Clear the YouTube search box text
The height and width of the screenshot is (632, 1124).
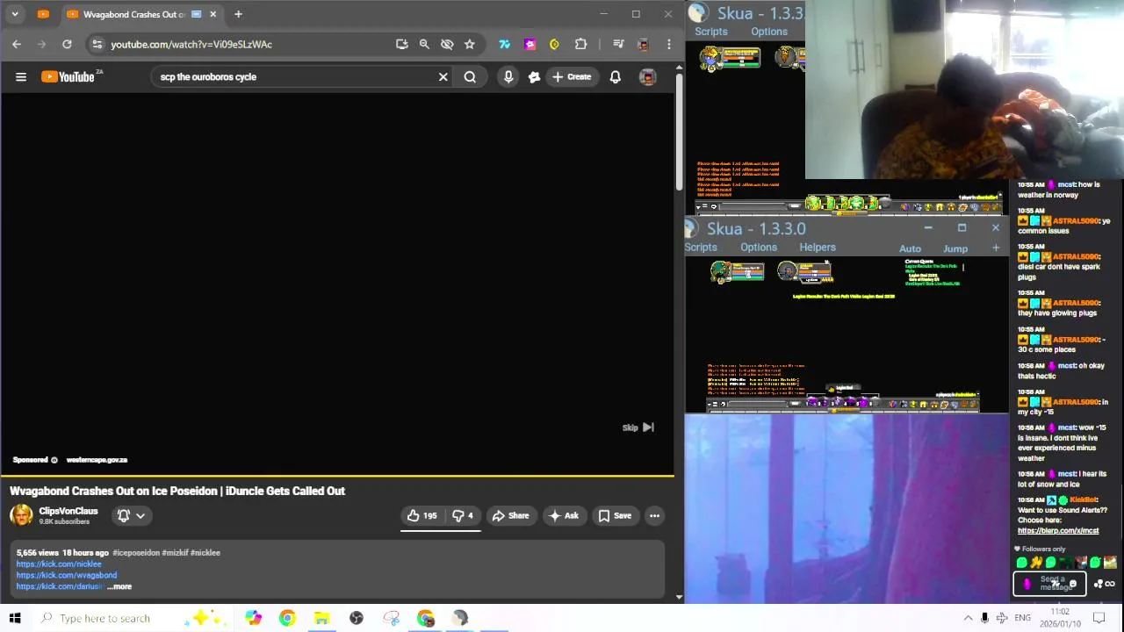tap(443, 77)
